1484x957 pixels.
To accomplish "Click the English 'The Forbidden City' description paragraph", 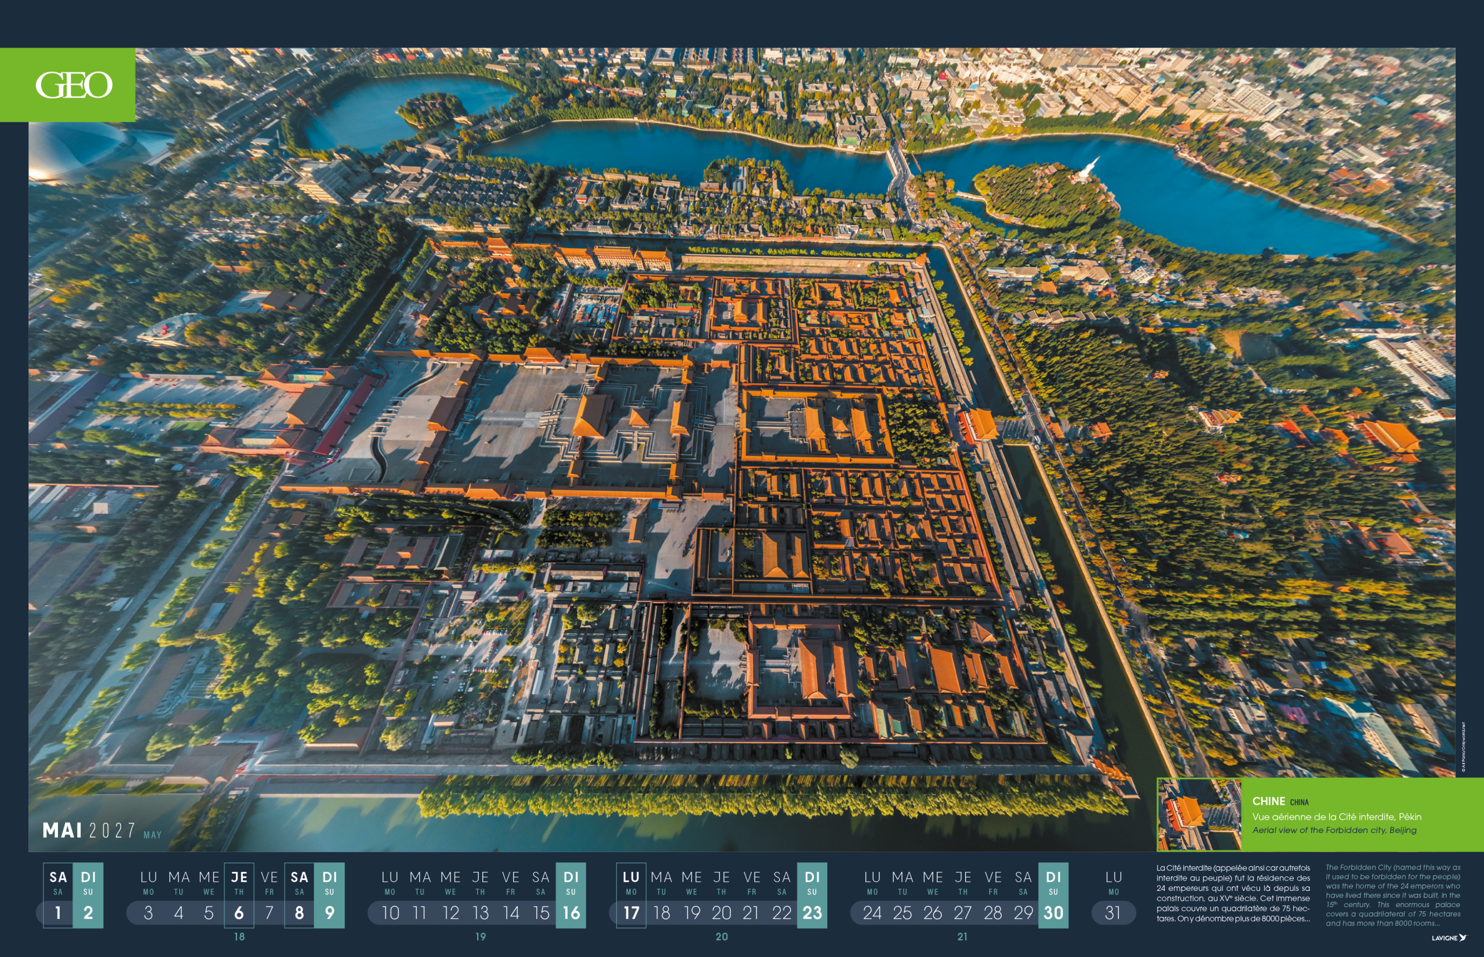I will 1392,895.
